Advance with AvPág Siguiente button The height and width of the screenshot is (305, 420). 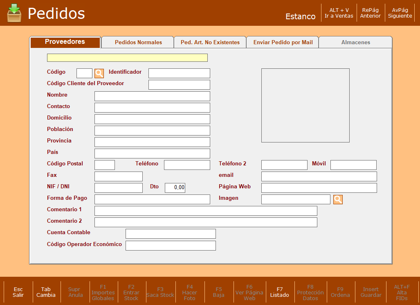pos(400,13)
